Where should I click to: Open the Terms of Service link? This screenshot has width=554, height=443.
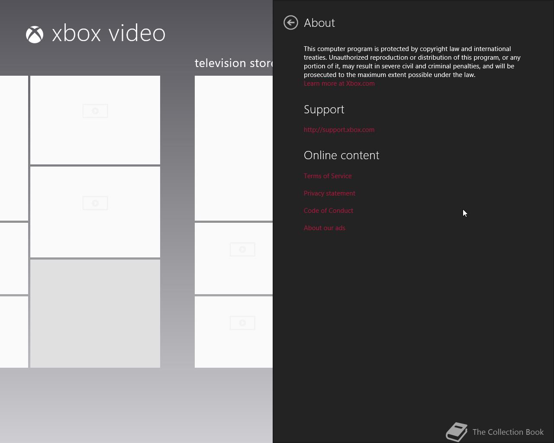pos(328,176)
